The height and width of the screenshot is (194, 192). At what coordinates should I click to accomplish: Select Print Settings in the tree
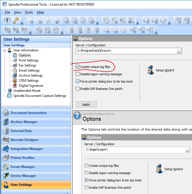29,60
